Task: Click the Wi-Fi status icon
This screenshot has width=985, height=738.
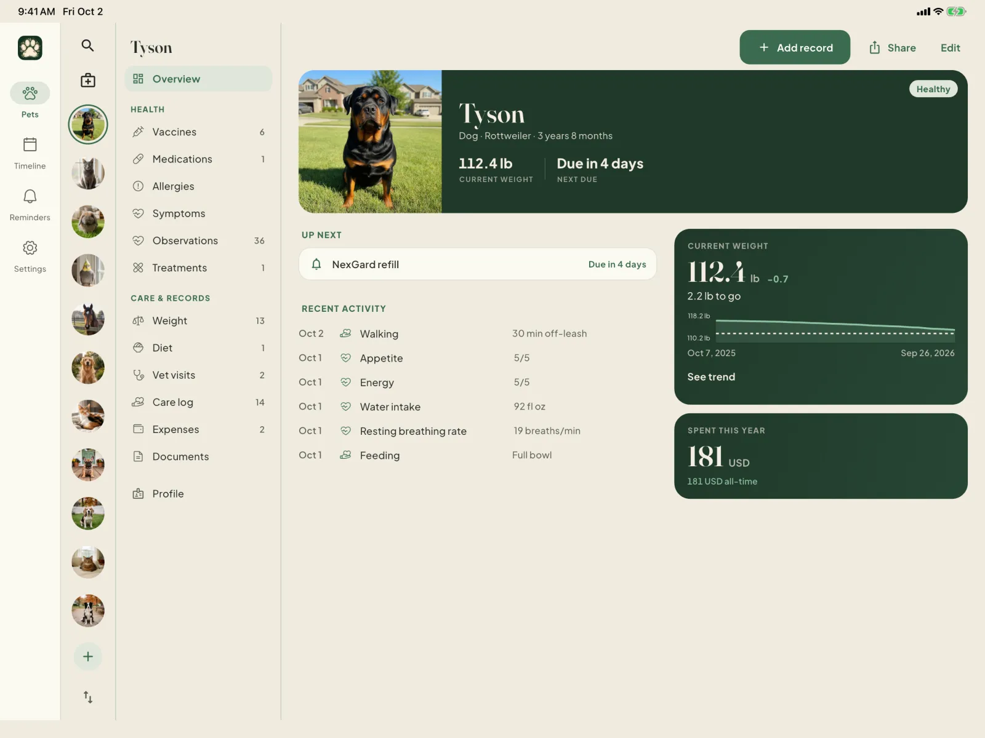Action: [938, 11]
